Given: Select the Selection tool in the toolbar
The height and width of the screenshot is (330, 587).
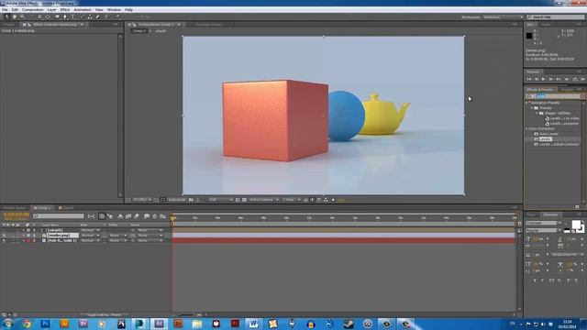Looking at the screenshot, I should [6, 16].
